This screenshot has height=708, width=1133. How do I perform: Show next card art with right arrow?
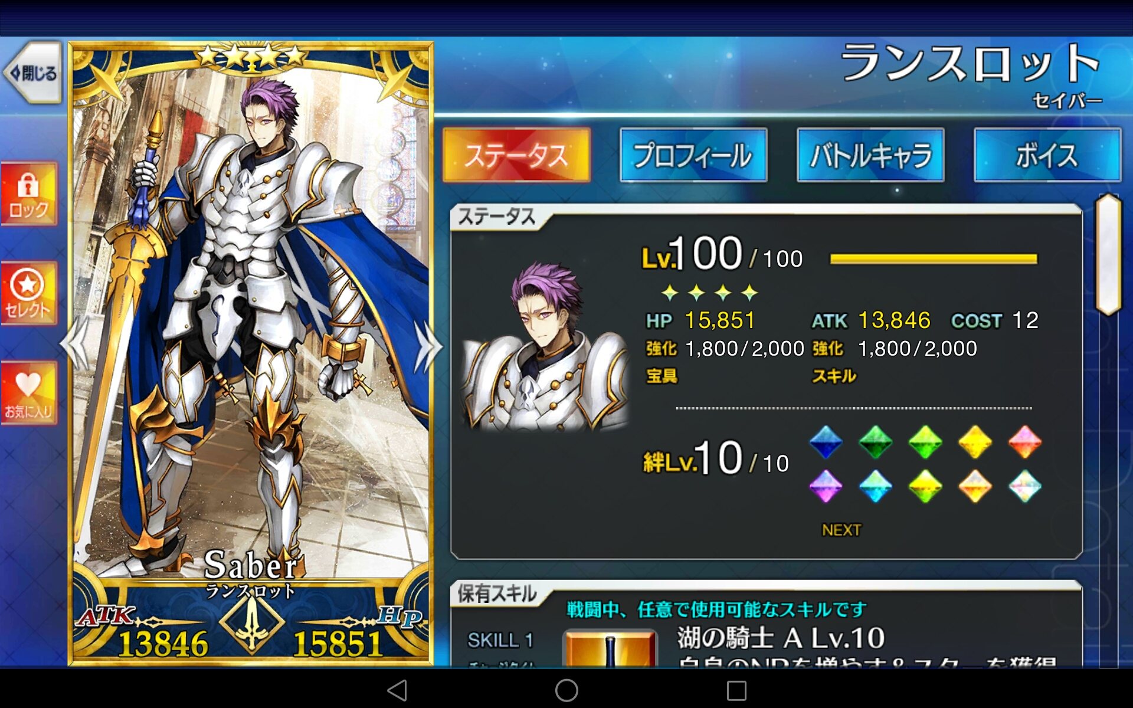tap(427, 345)
